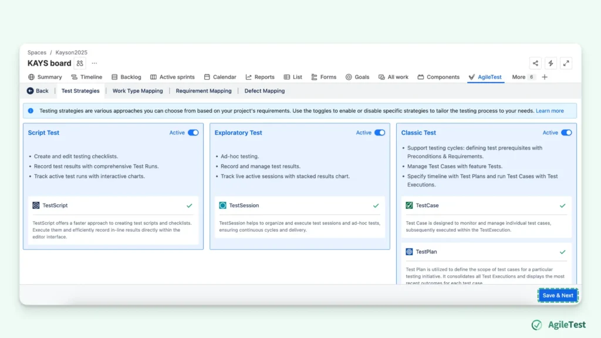This screenshot has width=601, height=338.
Task: Click the TestScript label
Action: 55,205
